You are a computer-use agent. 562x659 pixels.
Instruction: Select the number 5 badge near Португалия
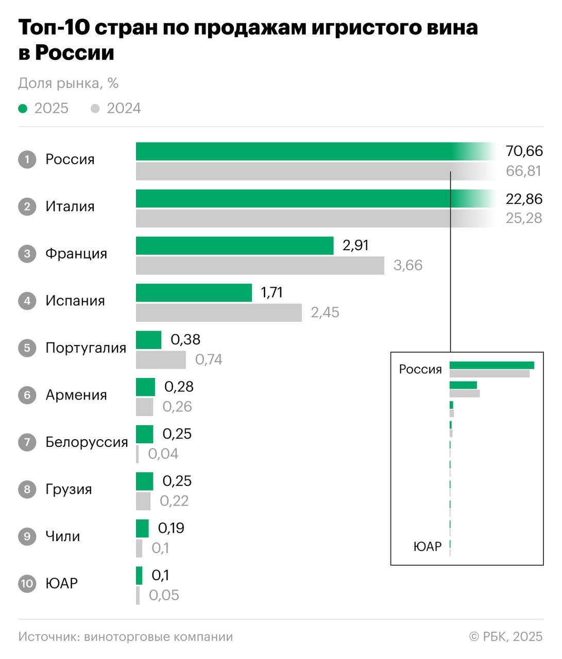[27, 348]
